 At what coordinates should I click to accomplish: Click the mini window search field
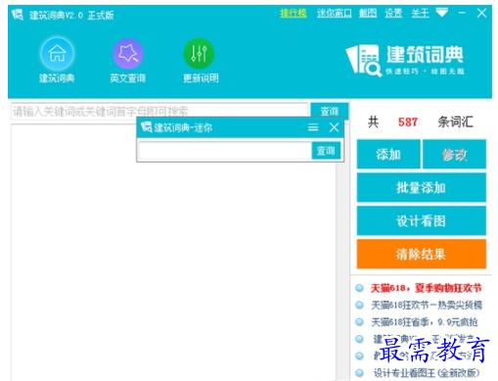click(225, 151)
